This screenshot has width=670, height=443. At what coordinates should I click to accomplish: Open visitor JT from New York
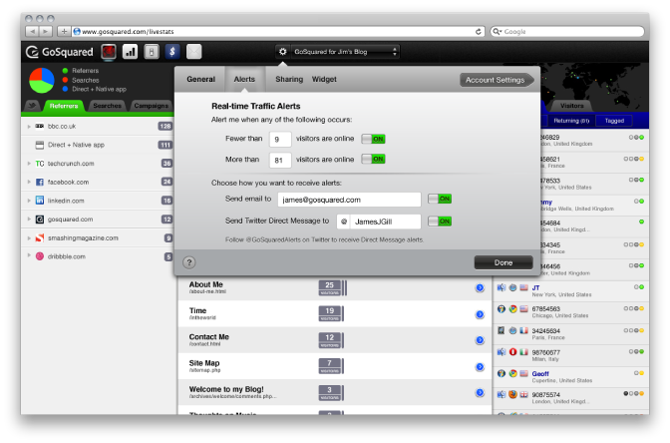pos(570,290)
